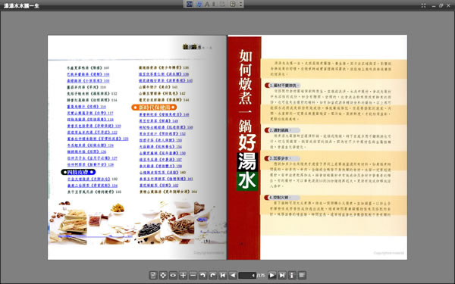Screen dimensions: 455x284
Task: Click the 如何燉煮一鍋好湯水 vertical title
Action: (246, 120)
